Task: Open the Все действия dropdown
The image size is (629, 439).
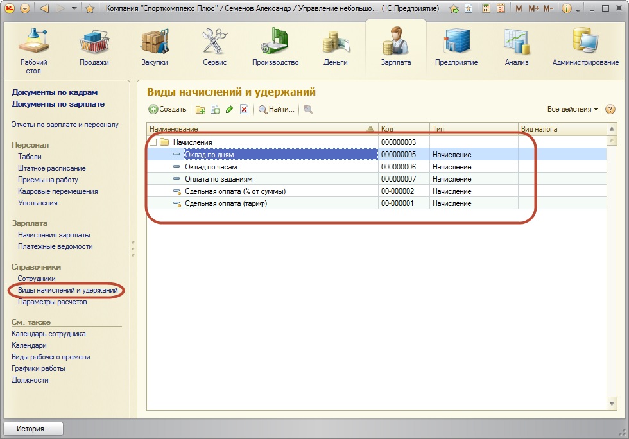Action: pos(573,109)
